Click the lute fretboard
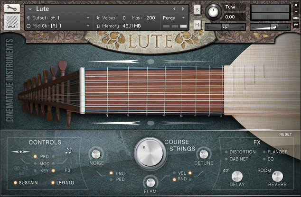301x197 pixels. 154,90
